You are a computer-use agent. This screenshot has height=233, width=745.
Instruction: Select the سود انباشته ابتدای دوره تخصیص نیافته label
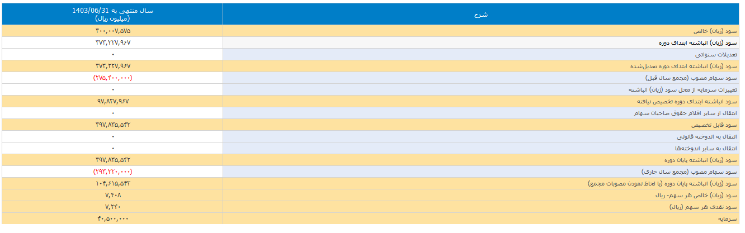coord(686,101)
